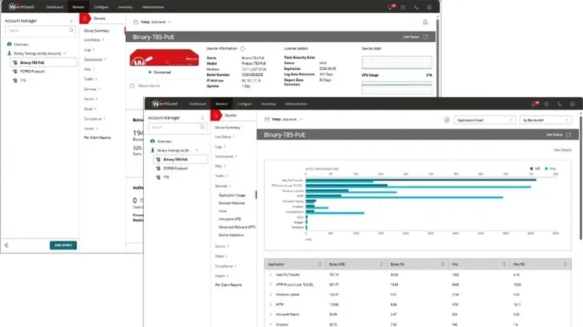The width and height of the screenshot is (583, 327).
Task: Click the Reboot Device icon in back window
Action: point(132,86)
